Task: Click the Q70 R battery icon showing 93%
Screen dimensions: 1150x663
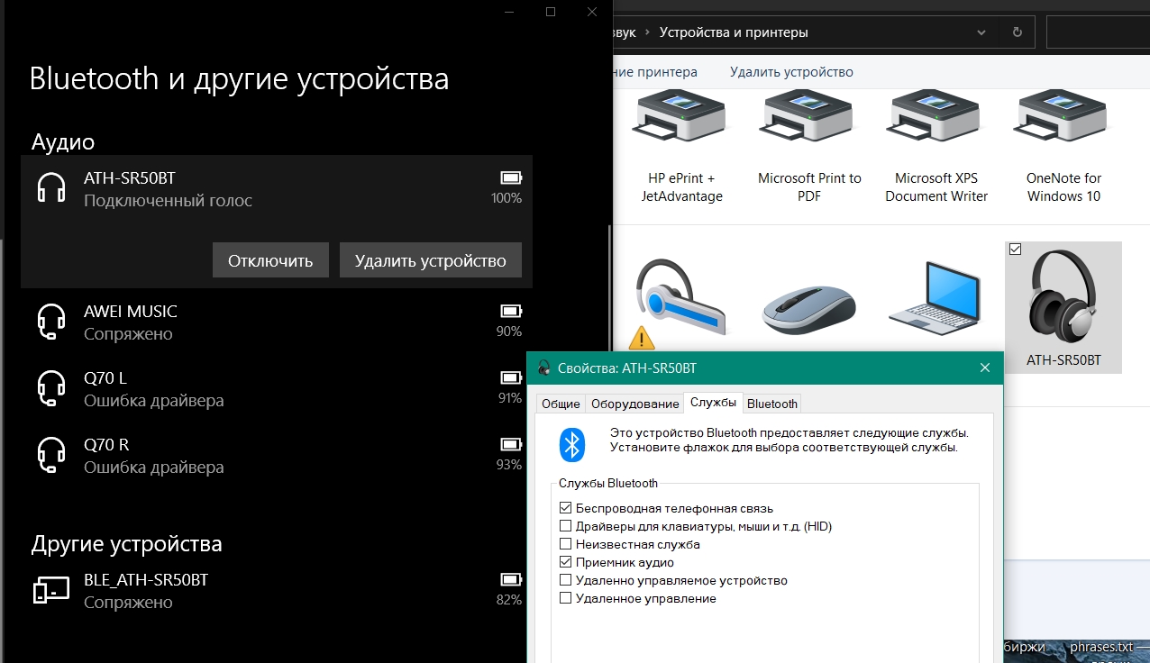Action: point(511,444)
